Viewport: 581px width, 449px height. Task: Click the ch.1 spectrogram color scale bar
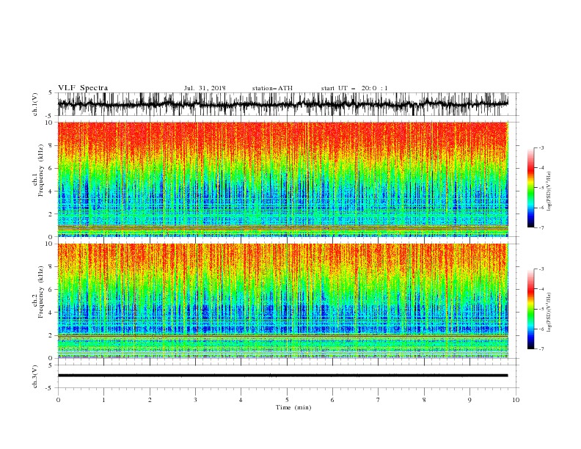click(x=530, y=188)
